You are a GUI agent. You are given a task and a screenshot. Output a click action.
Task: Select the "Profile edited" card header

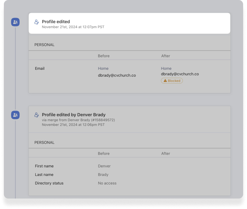click(129, 23)
